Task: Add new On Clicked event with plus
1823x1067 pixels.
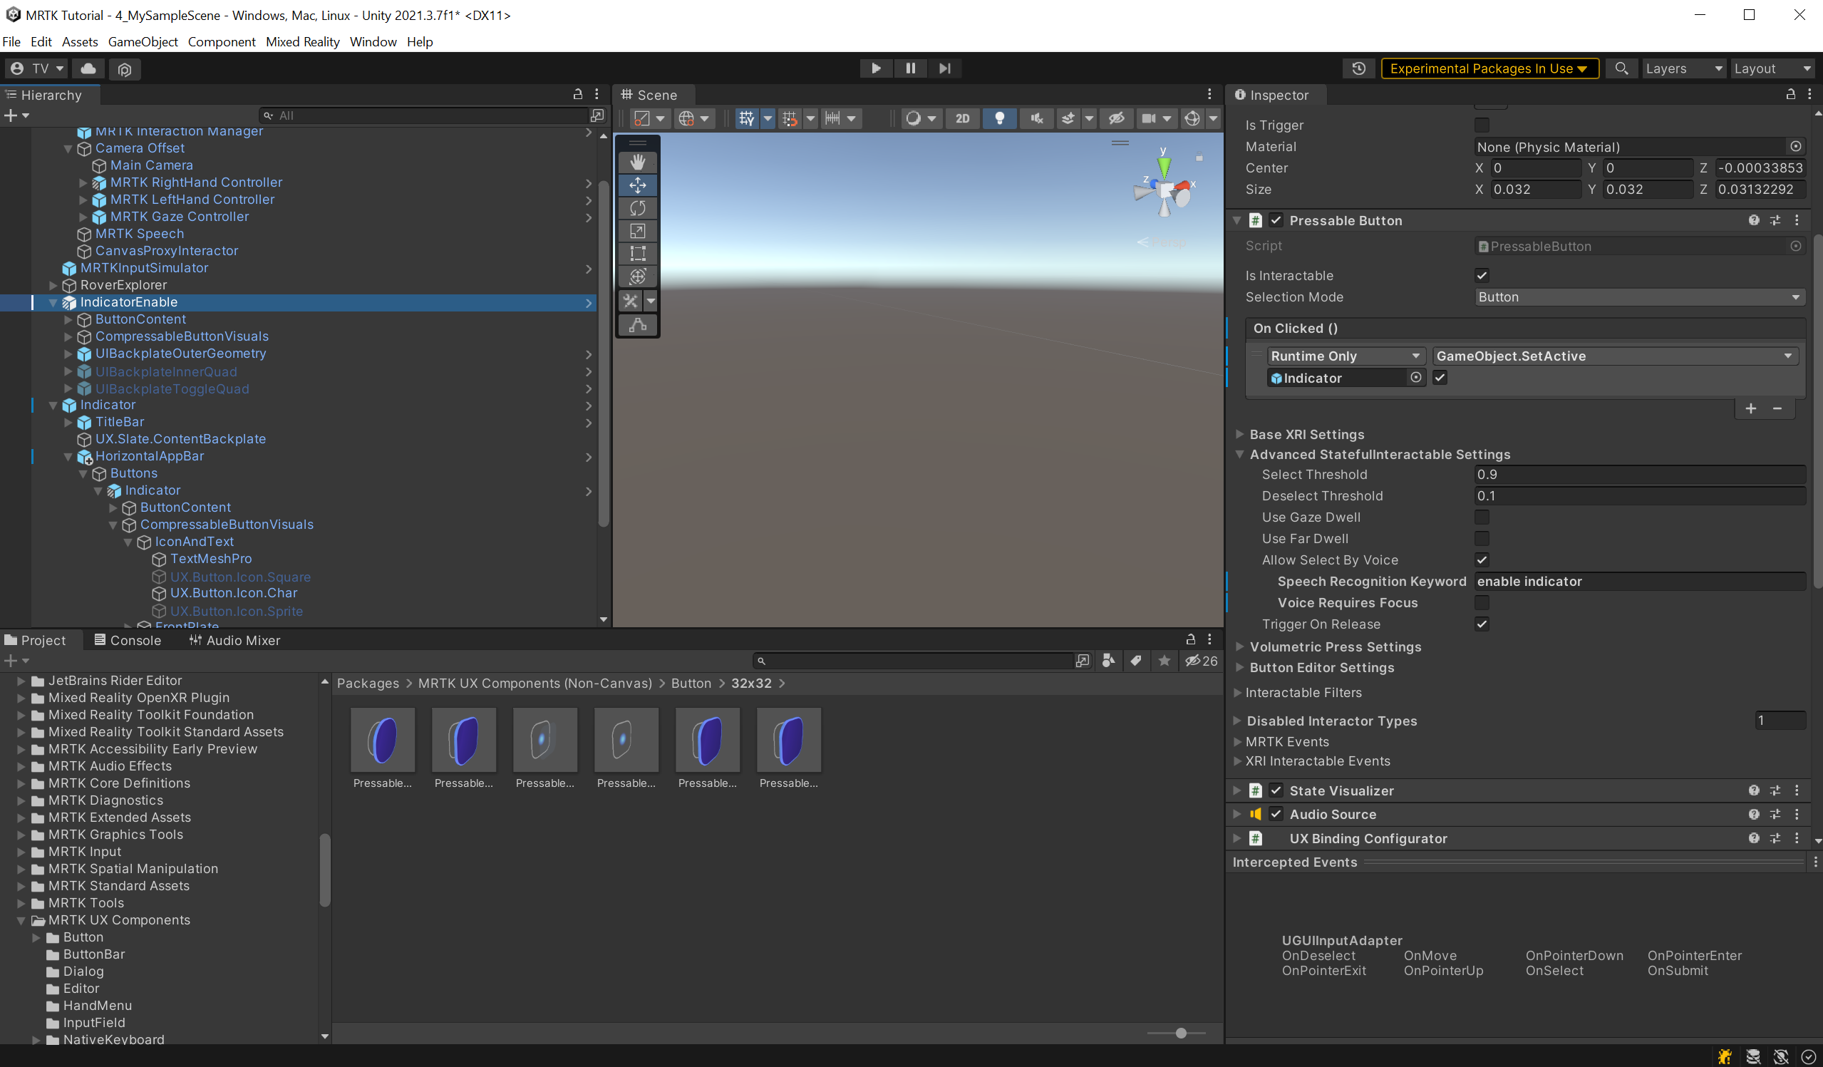Action: [1750, 408]
